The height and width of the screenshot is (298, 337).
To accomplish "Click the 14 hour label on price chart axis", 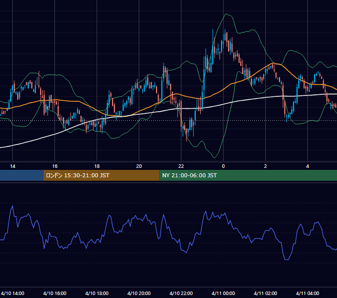I will coord(13,166).
